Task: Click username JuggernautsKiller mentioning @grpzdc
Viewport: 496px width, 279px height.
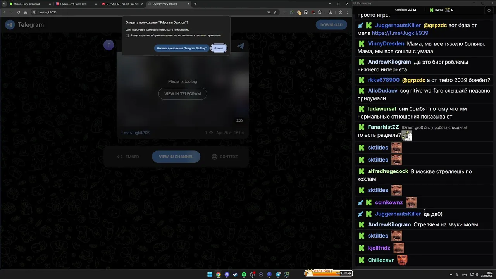Action: [x=398, y=25]
